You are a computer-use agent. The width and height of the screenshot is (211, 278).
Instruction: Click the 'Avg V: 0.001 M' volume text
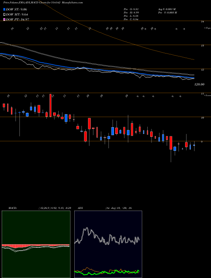click(x=167, y=9)
